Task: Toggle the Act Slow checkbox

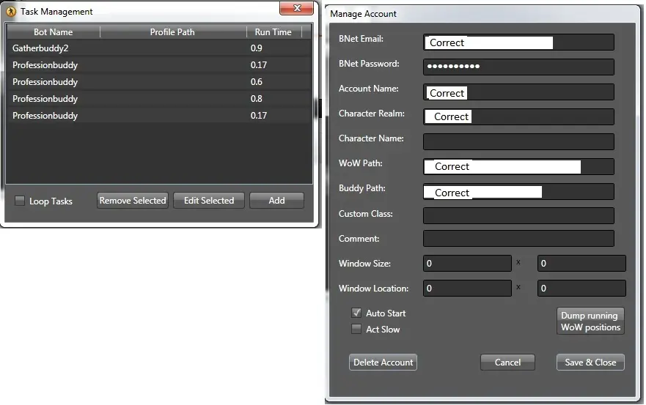Action: 357,329
